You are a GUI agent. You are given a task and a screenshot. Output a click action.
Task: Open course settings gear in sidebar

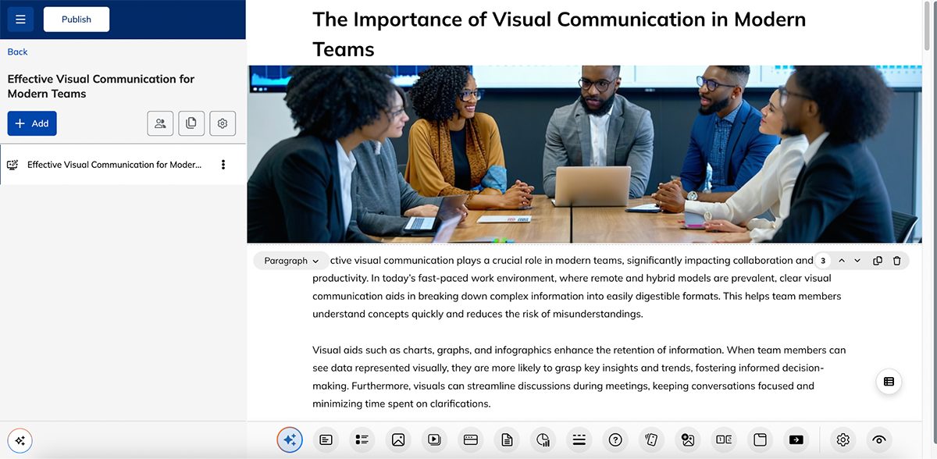point(223,123)
